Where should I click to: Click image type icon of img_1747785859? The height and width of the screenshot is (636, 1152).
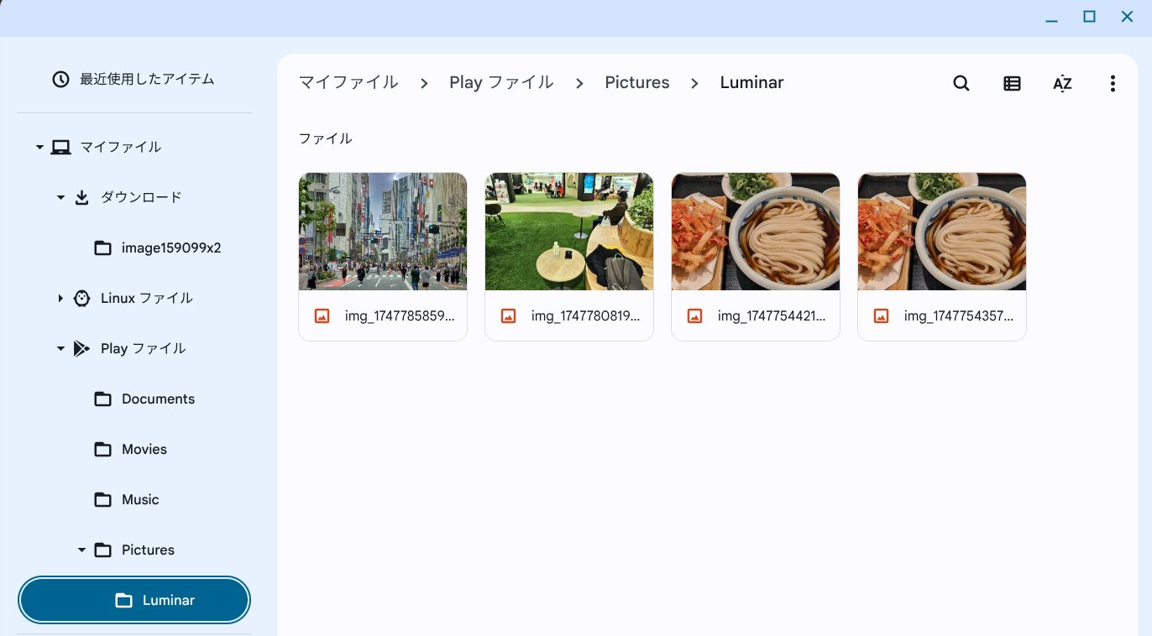[x=322, y=316]
